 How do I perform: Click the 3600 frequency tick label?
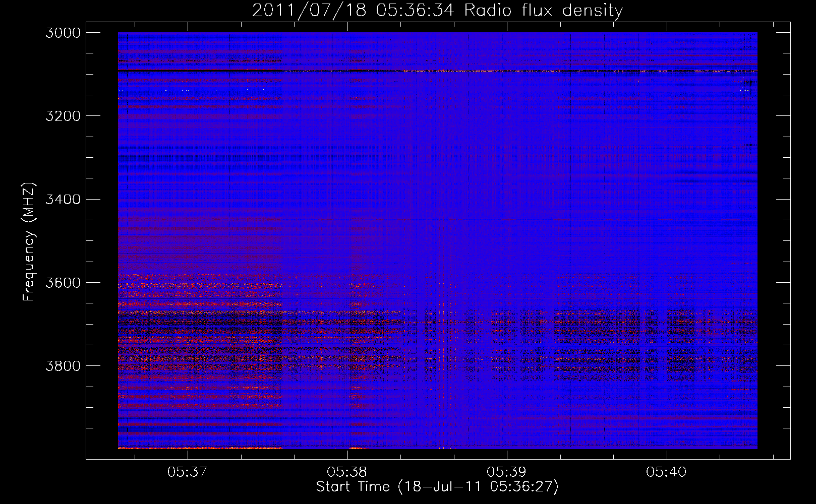(63, 282)
